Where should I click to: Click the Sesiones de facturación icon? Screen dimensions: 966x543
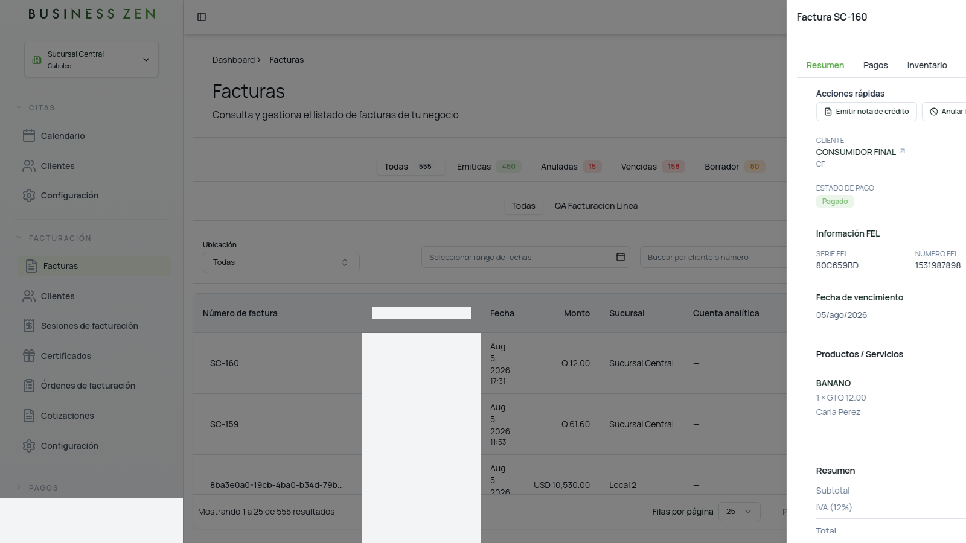(29, 326)
